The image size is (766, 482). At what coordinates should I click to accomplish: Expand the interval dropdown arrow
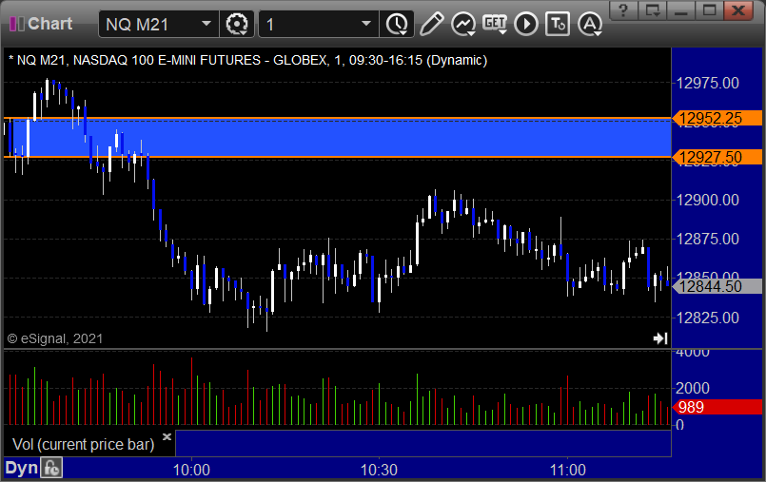point(366,24)
